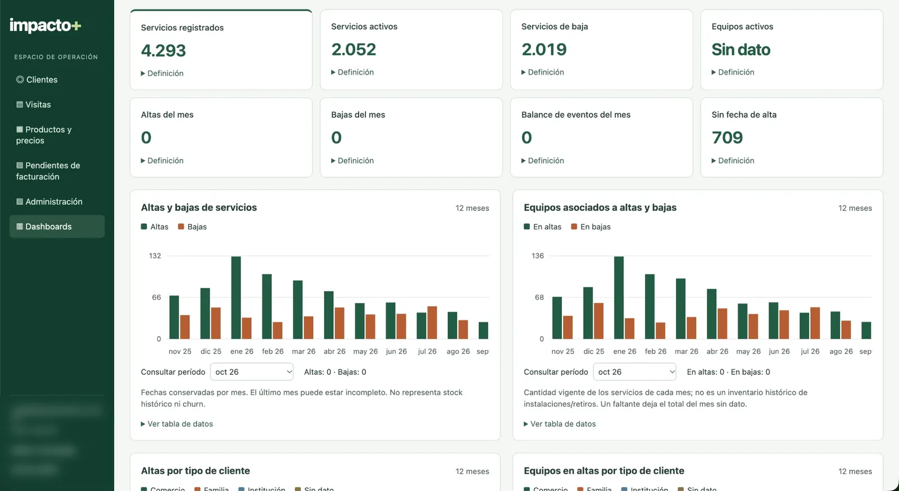This screenshot has width=899, height=491.
Task: Click the ESPACIO DE OPERACIÓN sidebar label
Action: tap(56, 57)
